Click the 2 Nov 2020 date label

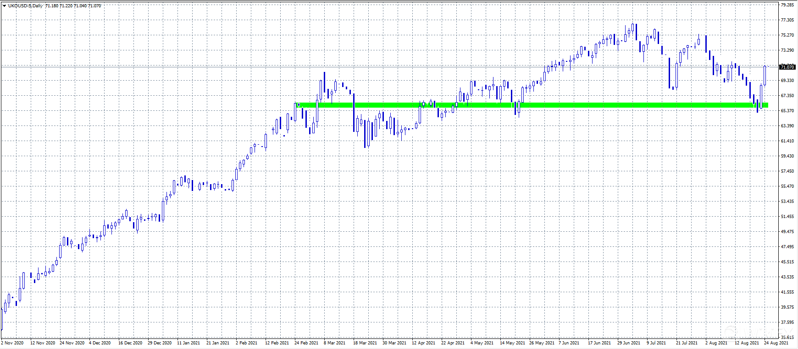12,343
